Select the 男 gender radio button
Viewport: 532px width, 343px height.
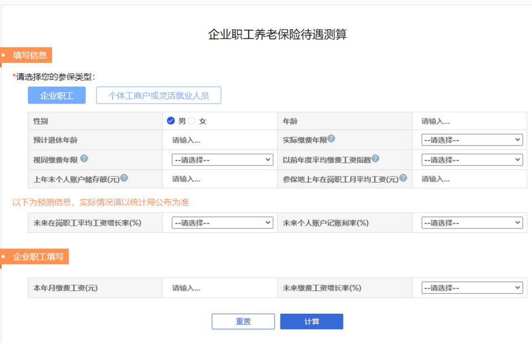click(171, 121)
